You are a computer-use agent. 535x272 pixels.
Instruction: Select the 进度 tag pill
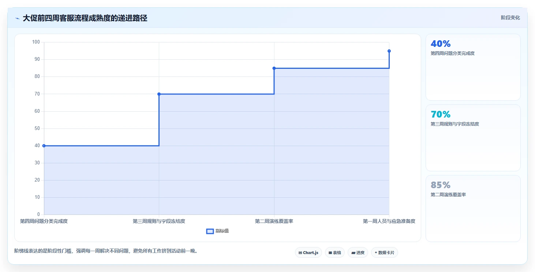click(358, 253)
